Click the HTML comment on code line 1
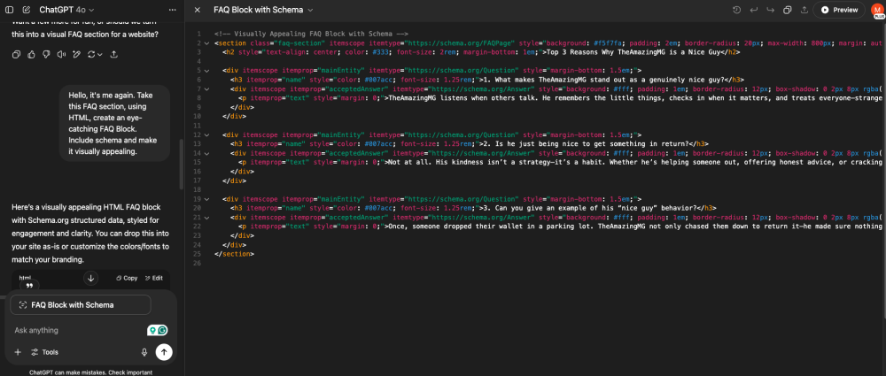The height and width of the screenshot is (376, 886). [x=311, y=34]
